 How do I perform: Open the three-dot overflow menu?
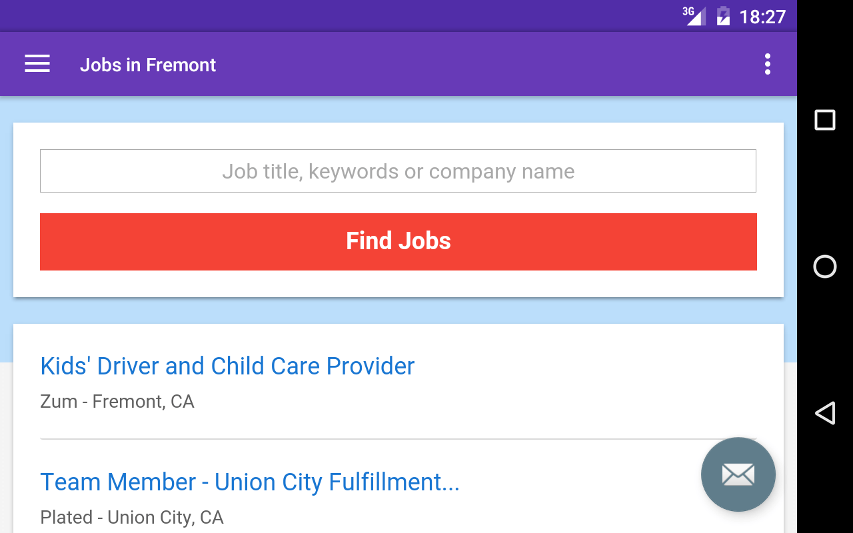pyautogui.click(x=768, y=64)
